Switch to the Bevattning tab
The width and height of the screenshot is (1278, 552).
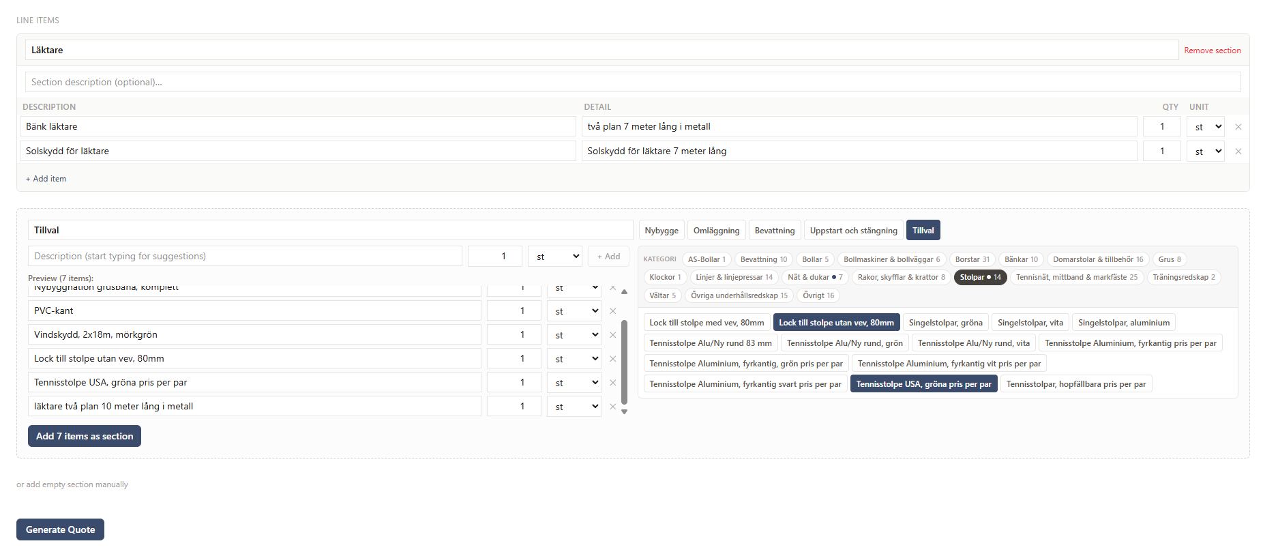[775, 231]
